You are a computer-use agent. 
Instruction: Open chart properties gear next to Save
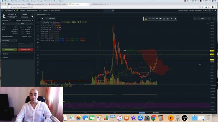pos(209,19)
